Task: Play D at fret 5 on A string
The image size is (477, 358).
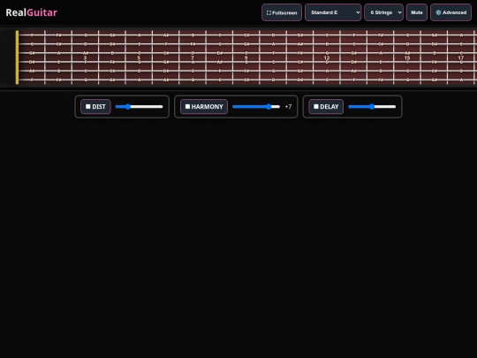Action: (140, 71)
